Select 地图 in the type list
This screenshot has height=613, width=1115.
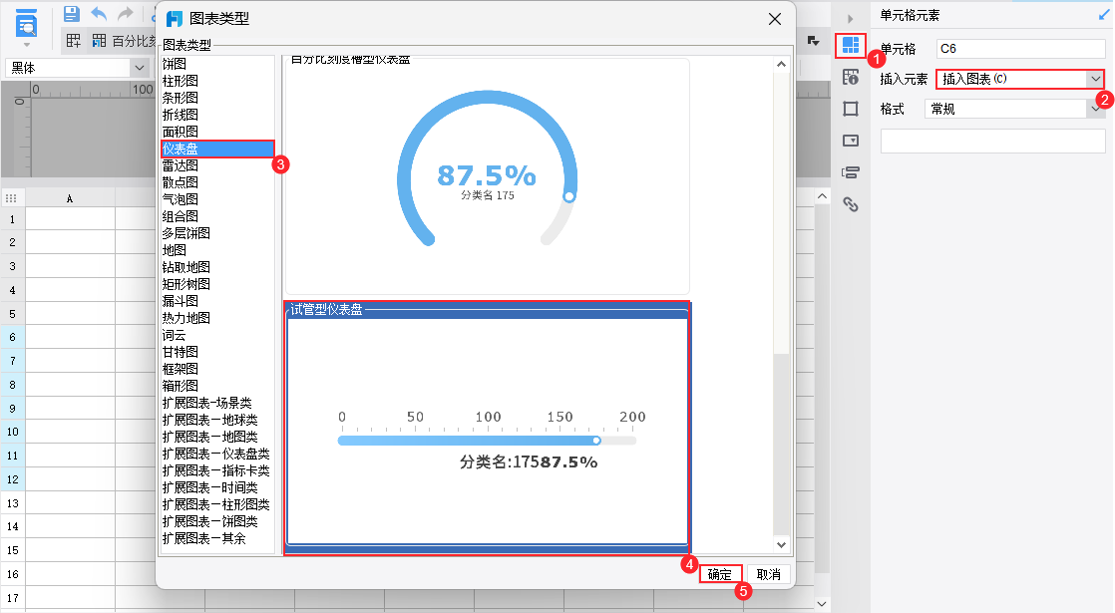(175, 251)
